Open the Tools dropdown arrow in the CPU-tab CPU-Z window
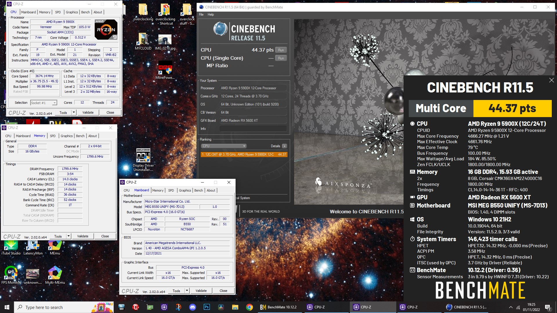This screenshot has width=557, height=313. [x=74, y=112]
